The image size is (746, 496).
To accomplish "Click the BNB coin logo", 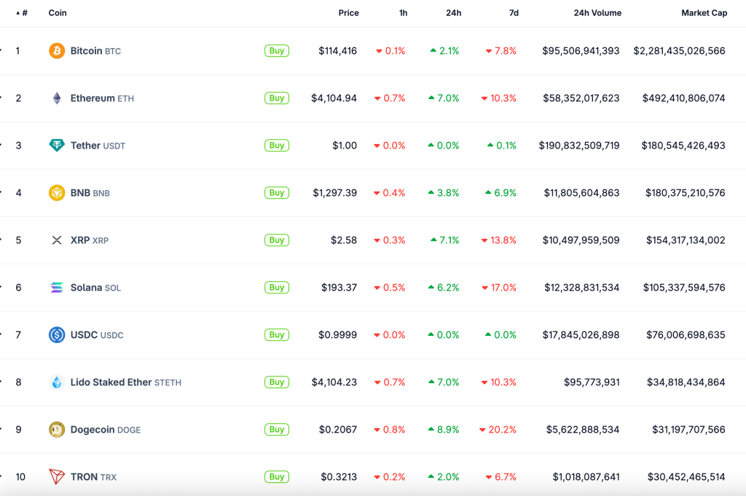I will click(x=57, y=193).
